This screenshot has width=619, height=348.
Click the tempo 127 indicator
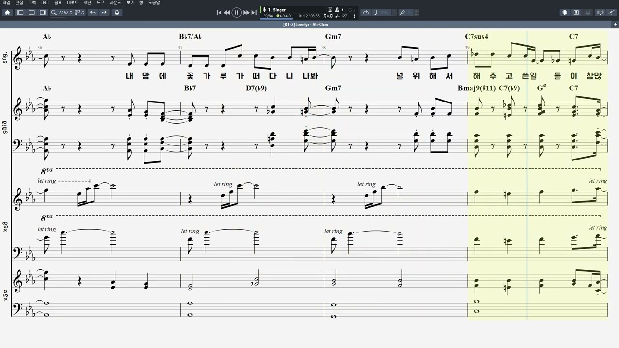pos(341,16)
